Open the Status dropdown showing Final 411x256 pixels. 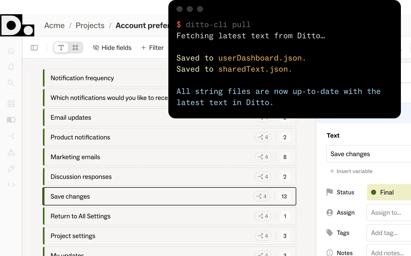389,192
